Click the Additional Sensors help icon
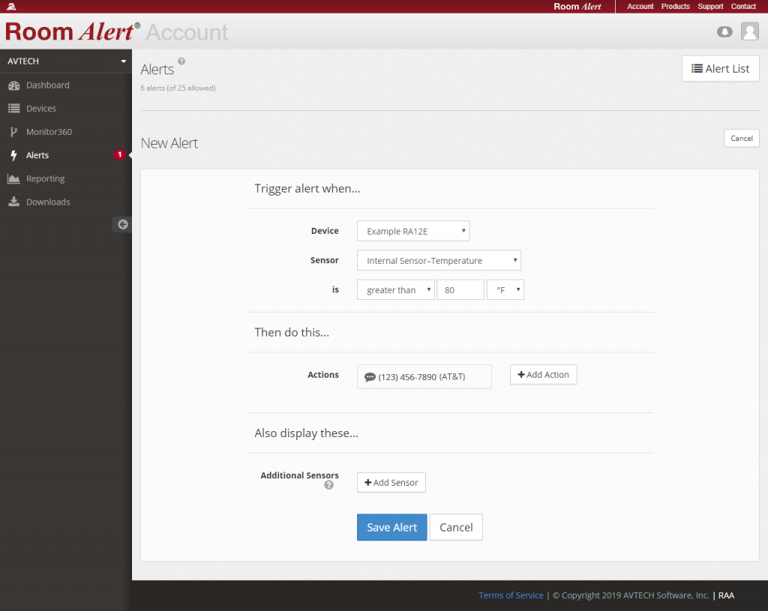768x611 pixels. pos(328,485)
